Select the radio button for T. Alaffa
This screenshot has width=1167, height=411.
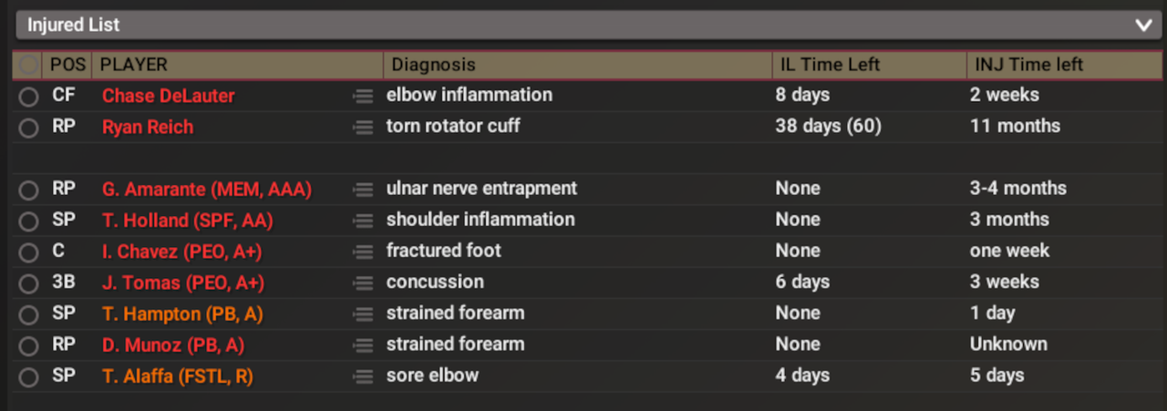coord(29,376)
